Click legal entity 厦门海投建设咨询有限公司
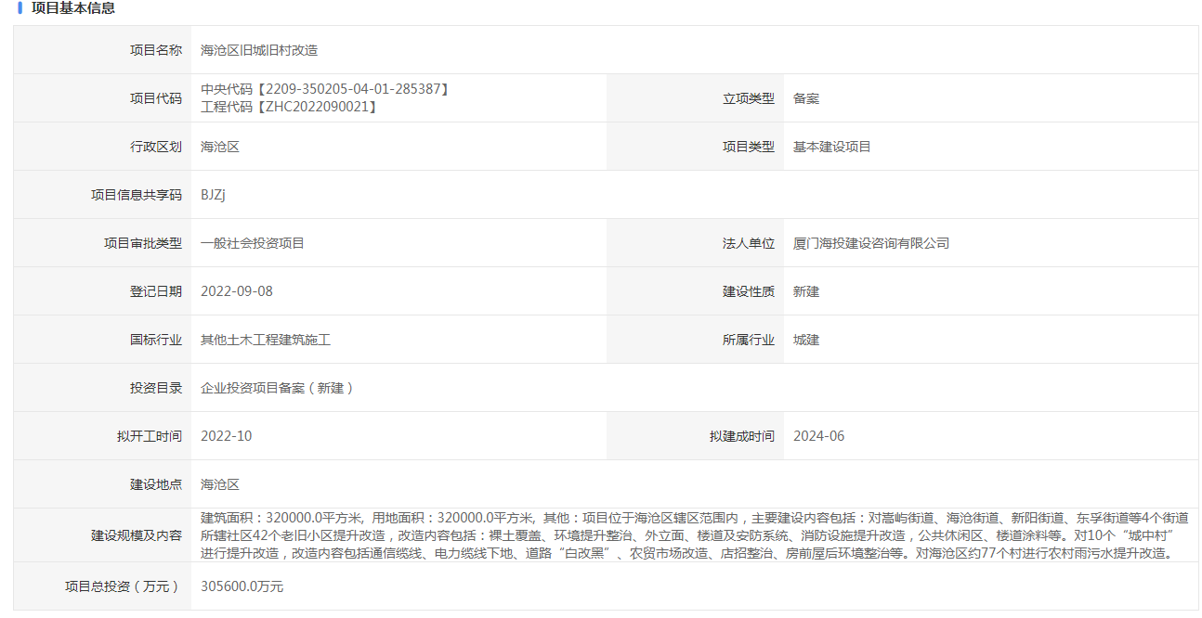The width and height of the screenshot is (1202, 618). point(870,243)
